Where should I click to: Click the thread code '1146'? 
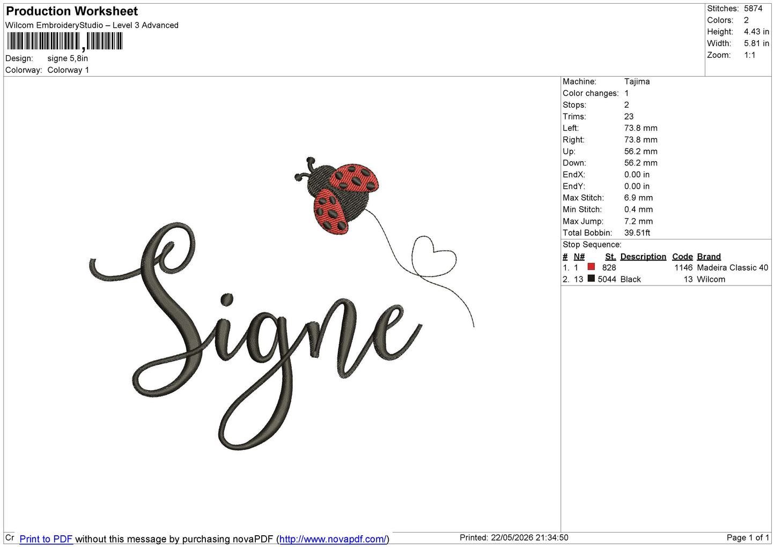click(x=683, y=268)
